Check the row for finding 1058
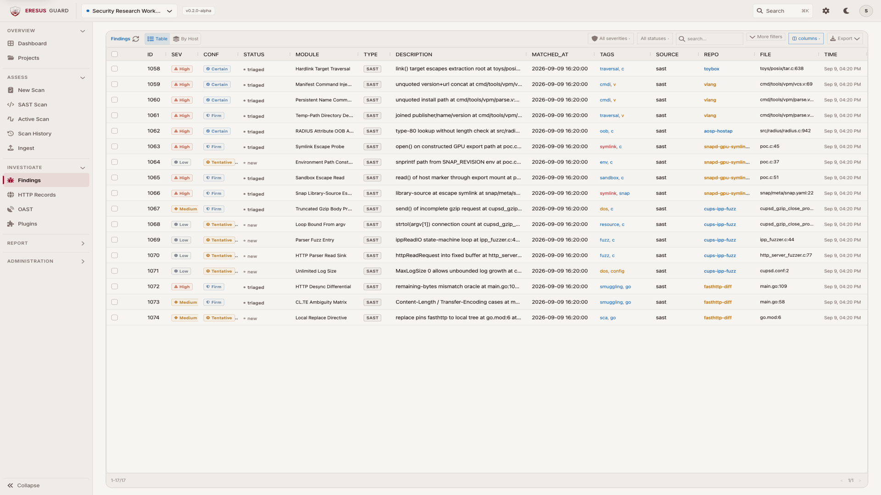The width and height of the screenshot is (881, 495). click(x=115, y=69)
